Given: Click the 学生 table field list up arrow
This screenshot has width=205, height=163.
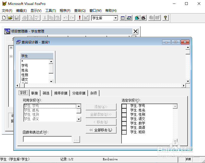Looking at the screenshot, I should click(51, 61).
